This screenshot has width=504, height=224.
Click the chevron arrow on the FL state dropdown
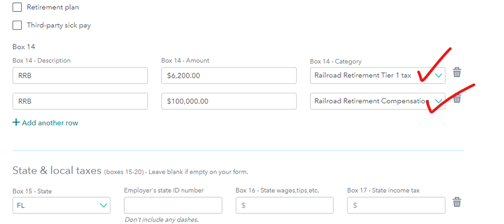tap(104, 205)
